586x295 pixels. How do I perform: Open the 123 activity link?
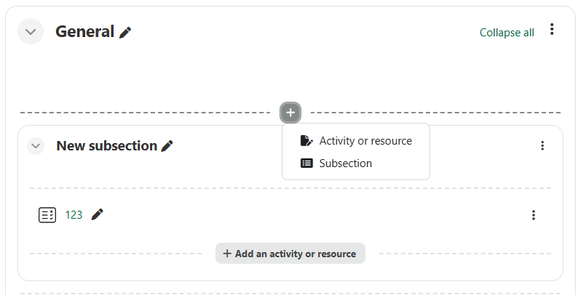pos(74,215)
